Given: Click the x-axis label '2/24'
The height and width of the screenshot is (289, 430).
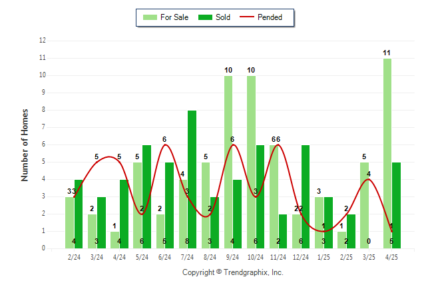Looking at the screenshot, I should (74, 257).
